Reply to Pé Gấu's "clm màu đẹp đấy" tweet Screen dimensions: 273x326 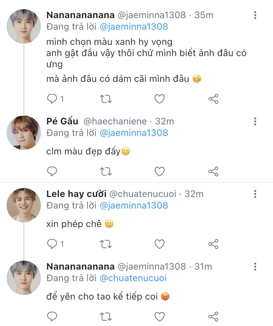(52, 171)
